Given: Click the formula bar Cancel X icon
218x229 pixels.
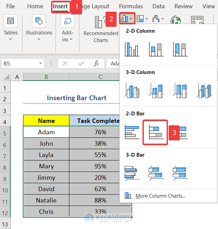Looking at the screenshot, I should coord(65,63).
